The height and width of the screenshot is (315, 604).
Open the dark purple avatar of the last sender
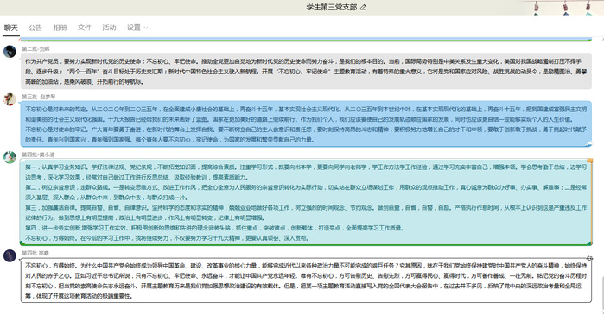pos(10,255)
